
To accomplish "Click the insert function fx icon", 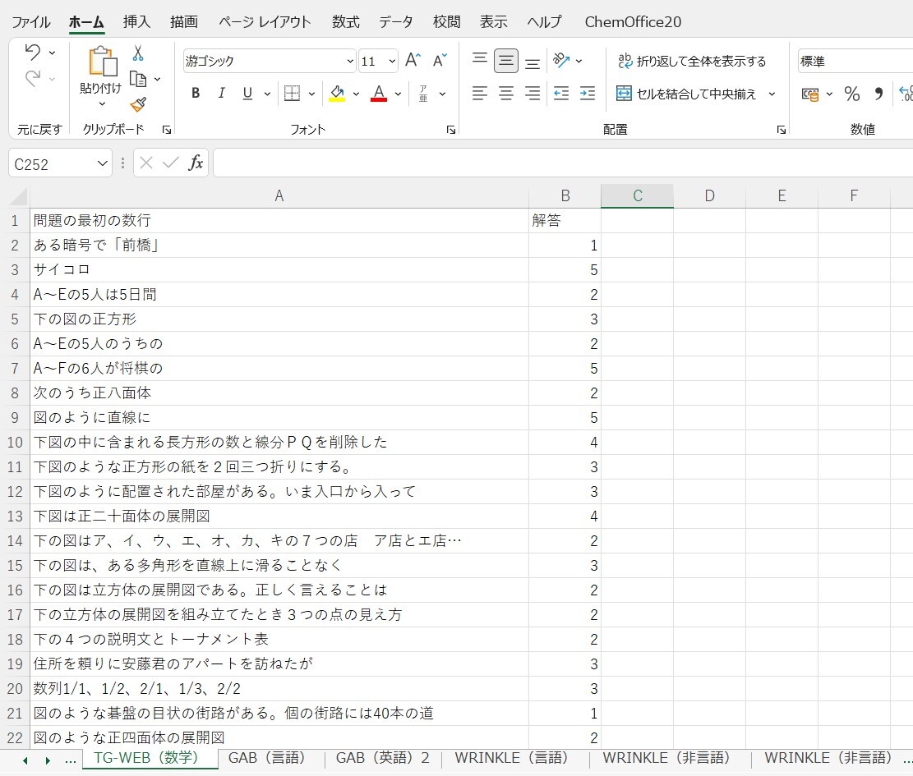I will 196,163.
